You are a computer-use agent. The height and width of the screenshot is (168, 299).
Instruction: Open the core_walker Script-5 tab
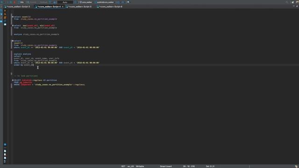[x=80, y=7]
